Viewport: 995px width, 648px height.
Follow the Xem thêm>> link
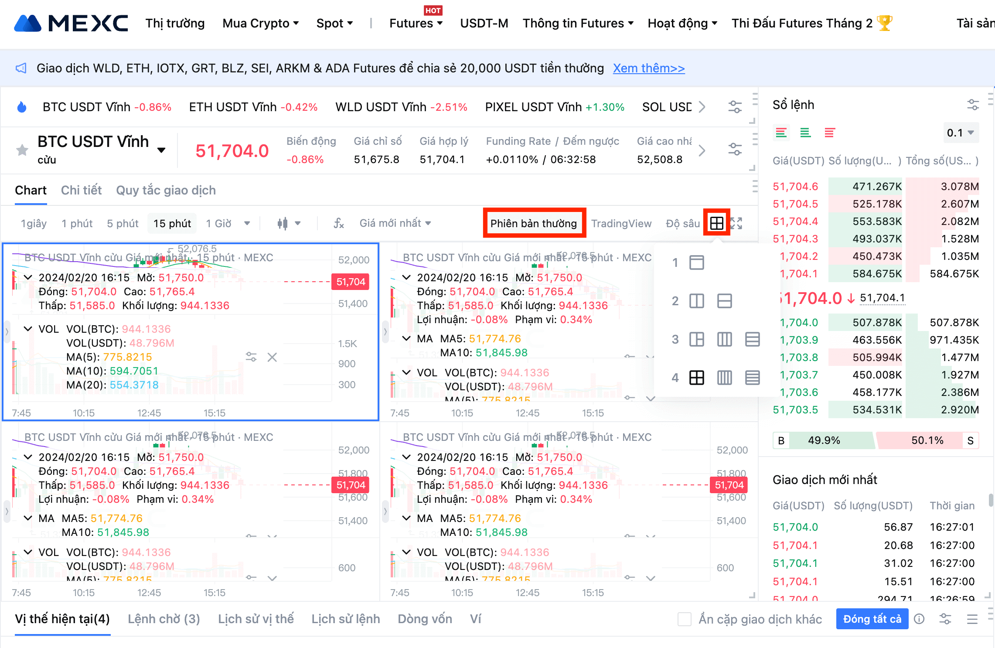pyautogui.click(x=648, y=68)
